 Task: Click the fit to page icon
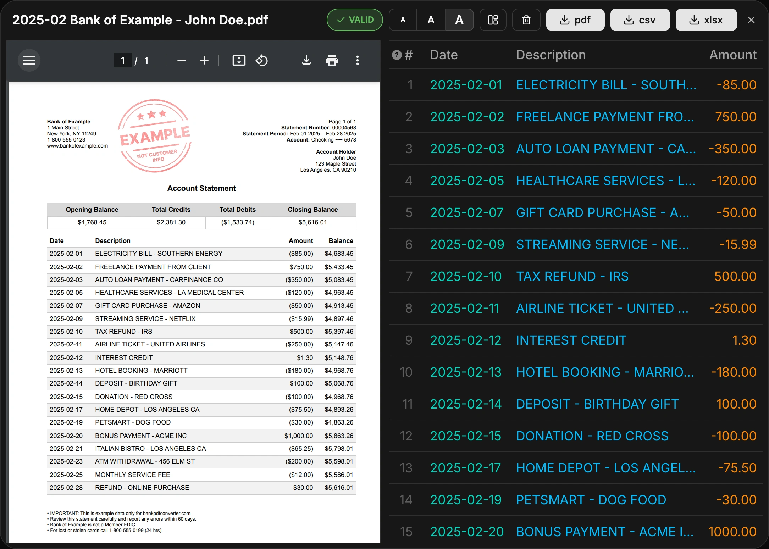point(239,60)
